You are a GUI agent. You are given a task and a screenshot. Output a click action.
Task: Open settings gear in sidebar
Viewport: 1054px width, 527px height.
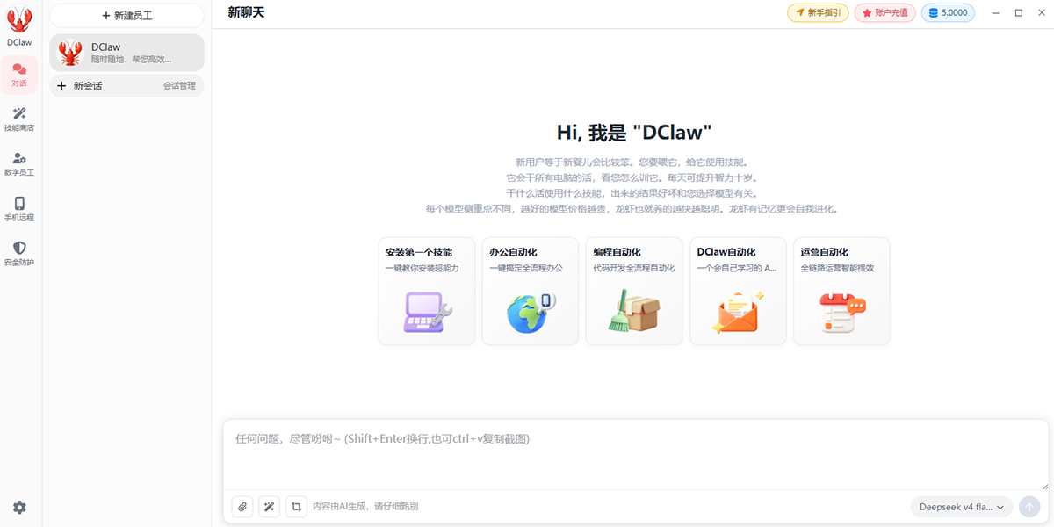click(19, 508)
